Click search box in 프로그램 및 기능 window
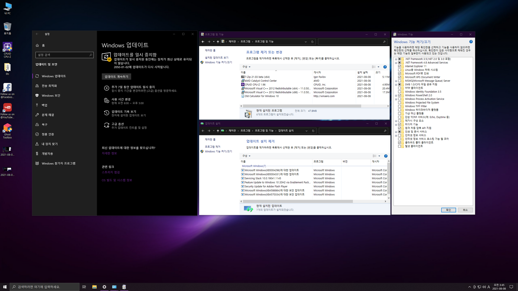Screen dimensions: 518x291 (x=352, y=42)
